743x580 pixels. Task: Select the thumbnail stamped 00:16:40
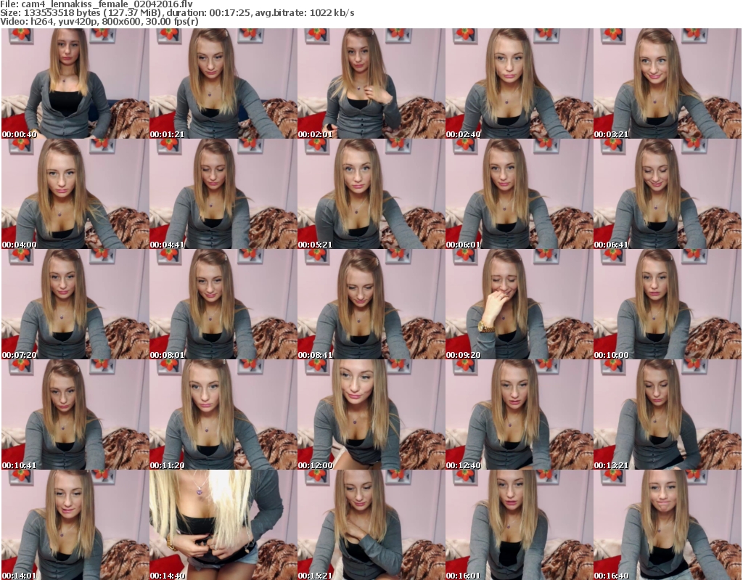click(668, 525)
